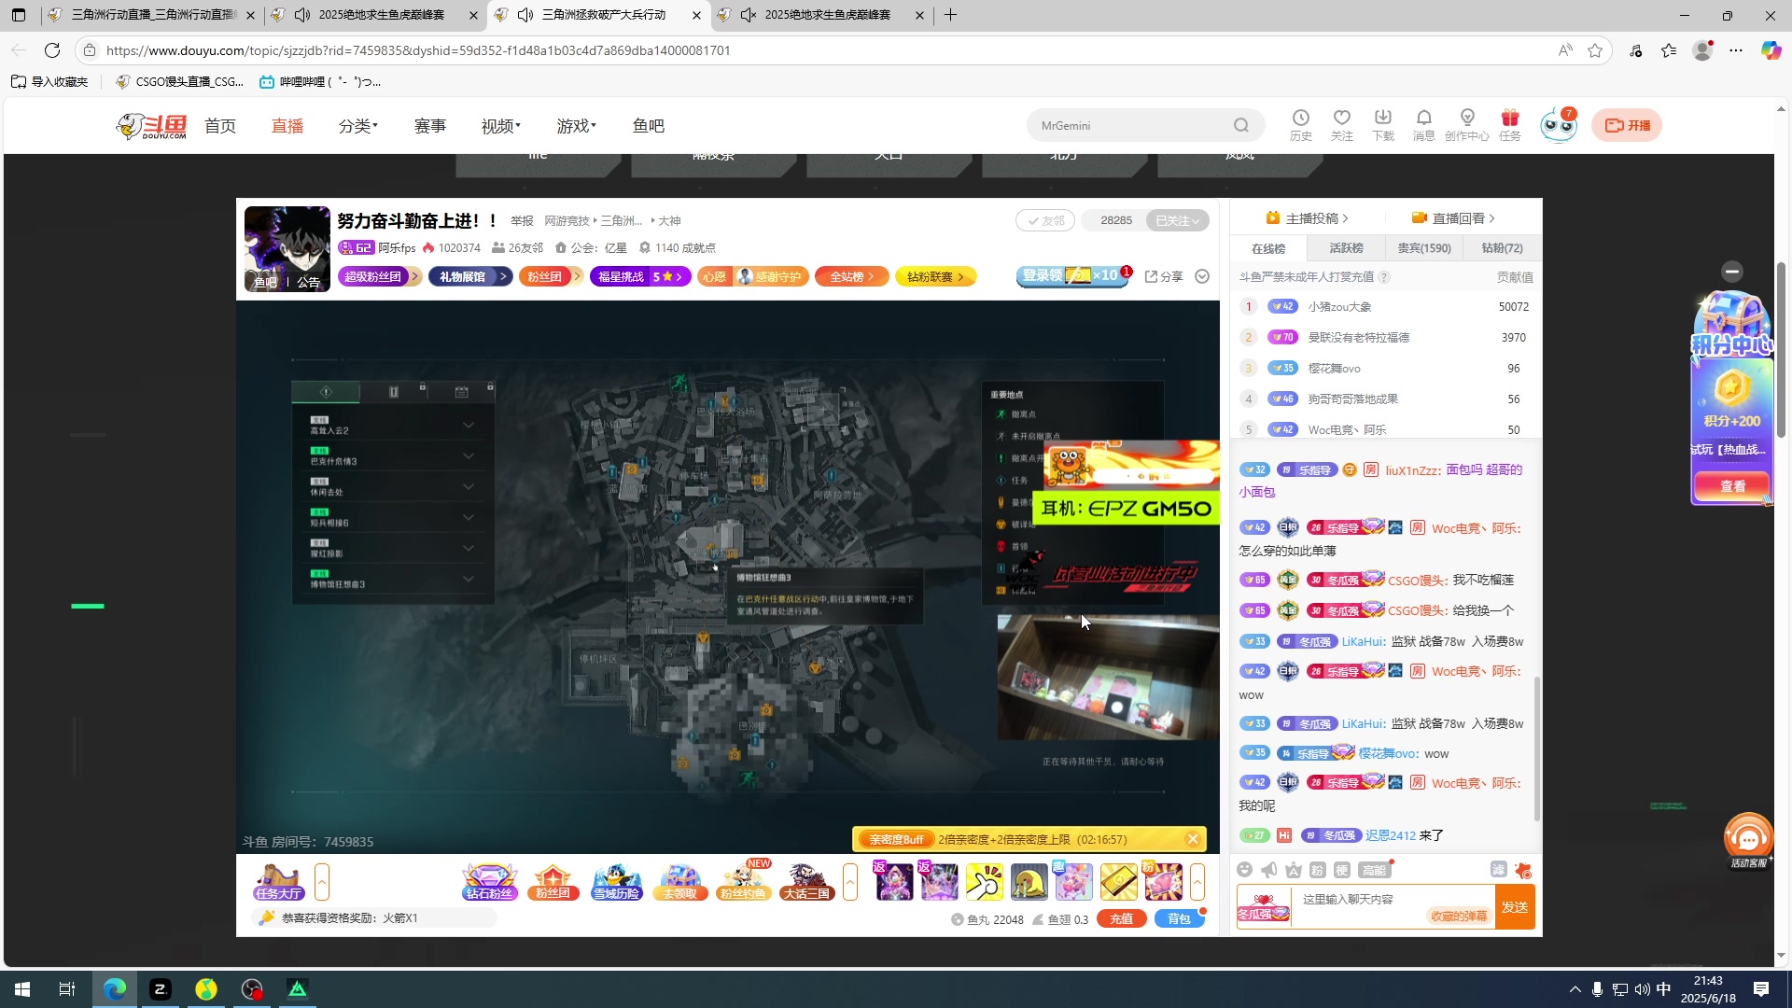Toggle the 已关注 follow button
Viewport: 1792px width, 1008px height.
(x=1177, y=220)
